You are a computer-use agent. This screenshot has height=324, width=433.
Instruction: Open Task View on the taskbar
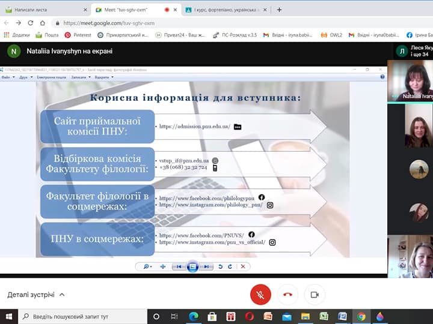click(x=174, y=316)
